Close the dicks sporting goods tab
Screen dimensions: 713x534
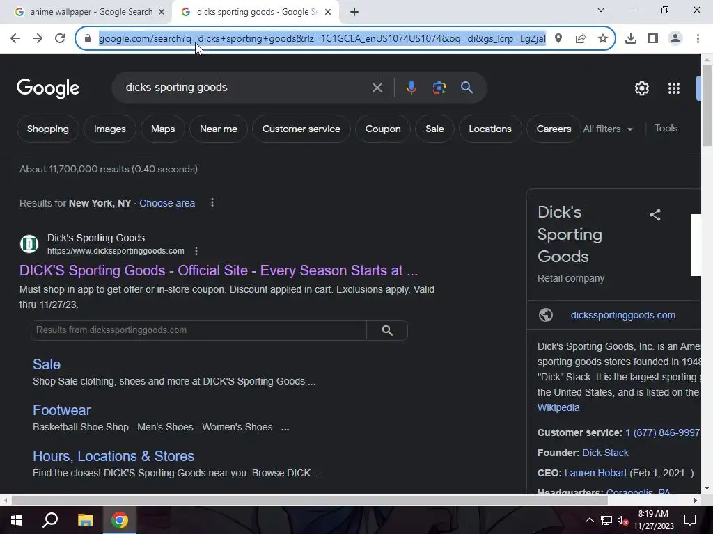(328, 13)
